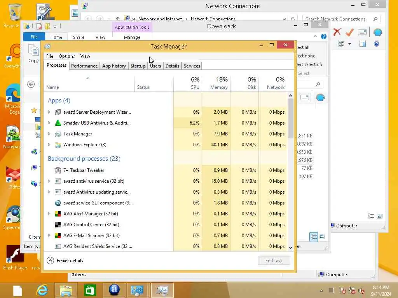Sort processes by Name column

89,83
